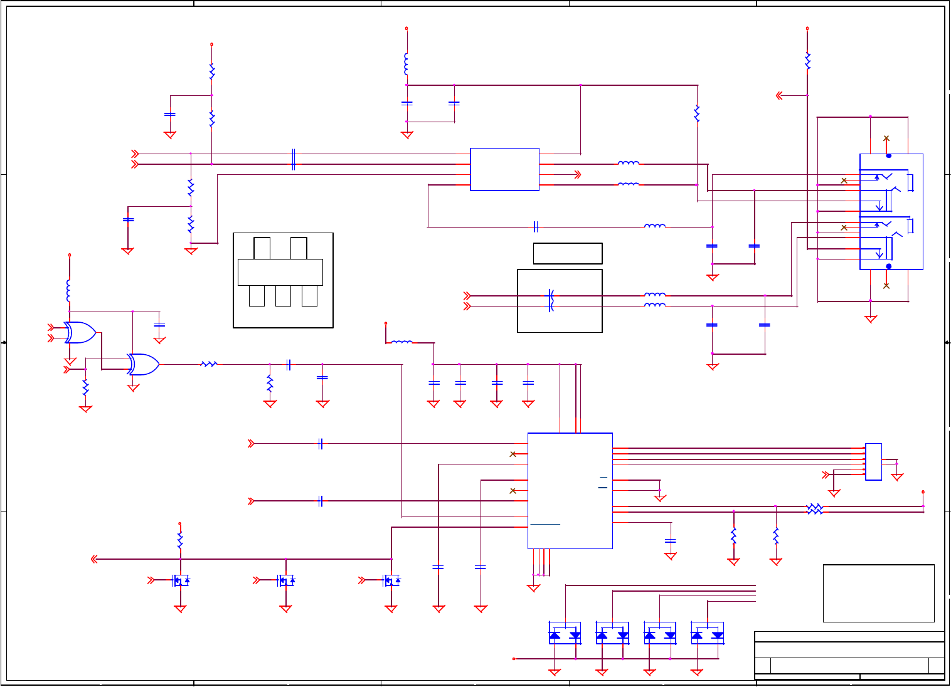Select the first XOR gate fed by two input ports

pyautogui.click(x=80, y=333)
